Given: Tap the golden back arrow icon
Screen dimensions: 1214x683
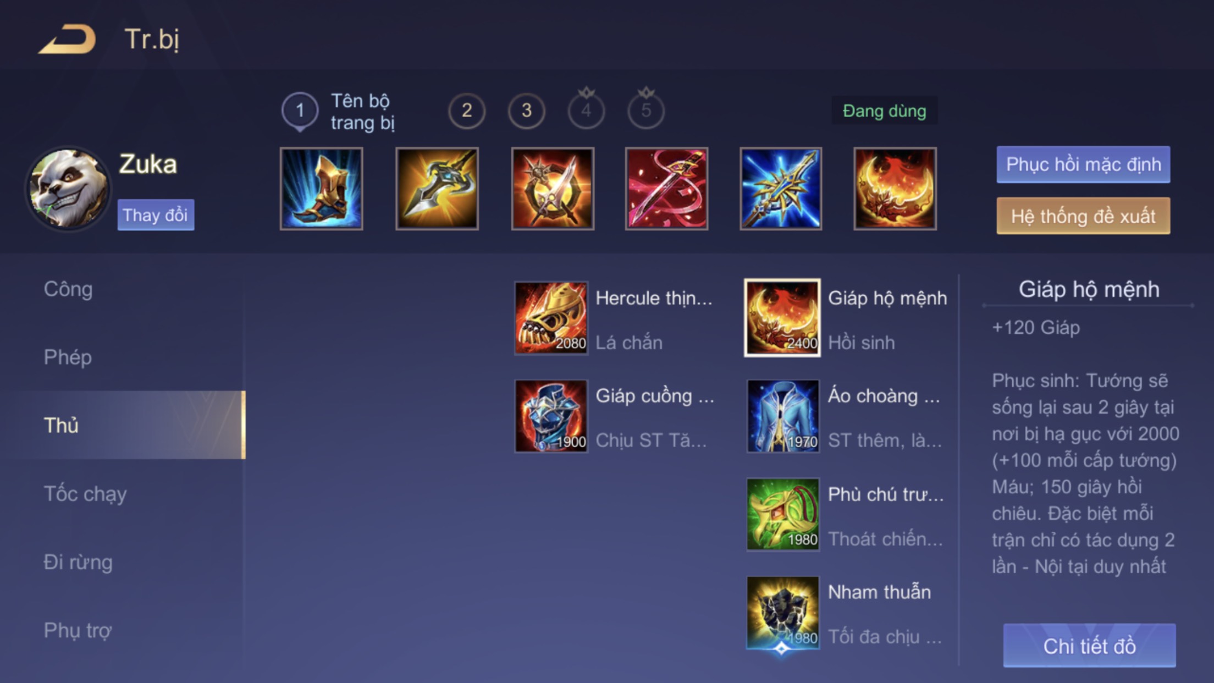Looking at the screenshot, I should point(67,39).
